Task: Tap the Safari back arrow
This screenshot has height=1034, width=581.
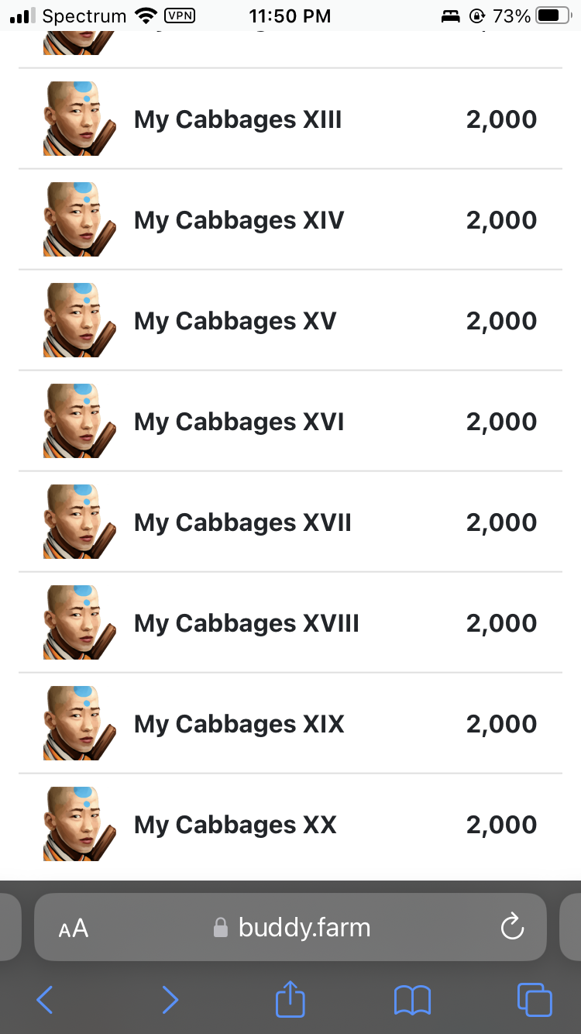Action: coord(45,1000)
